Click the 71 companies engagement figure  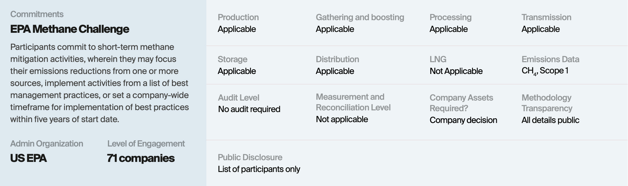(x=141, y=158)
